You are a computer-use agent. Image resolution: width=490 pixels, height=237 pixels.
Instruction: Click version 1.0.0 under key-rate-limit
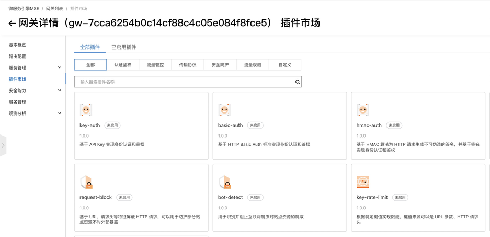click(361, 208)
